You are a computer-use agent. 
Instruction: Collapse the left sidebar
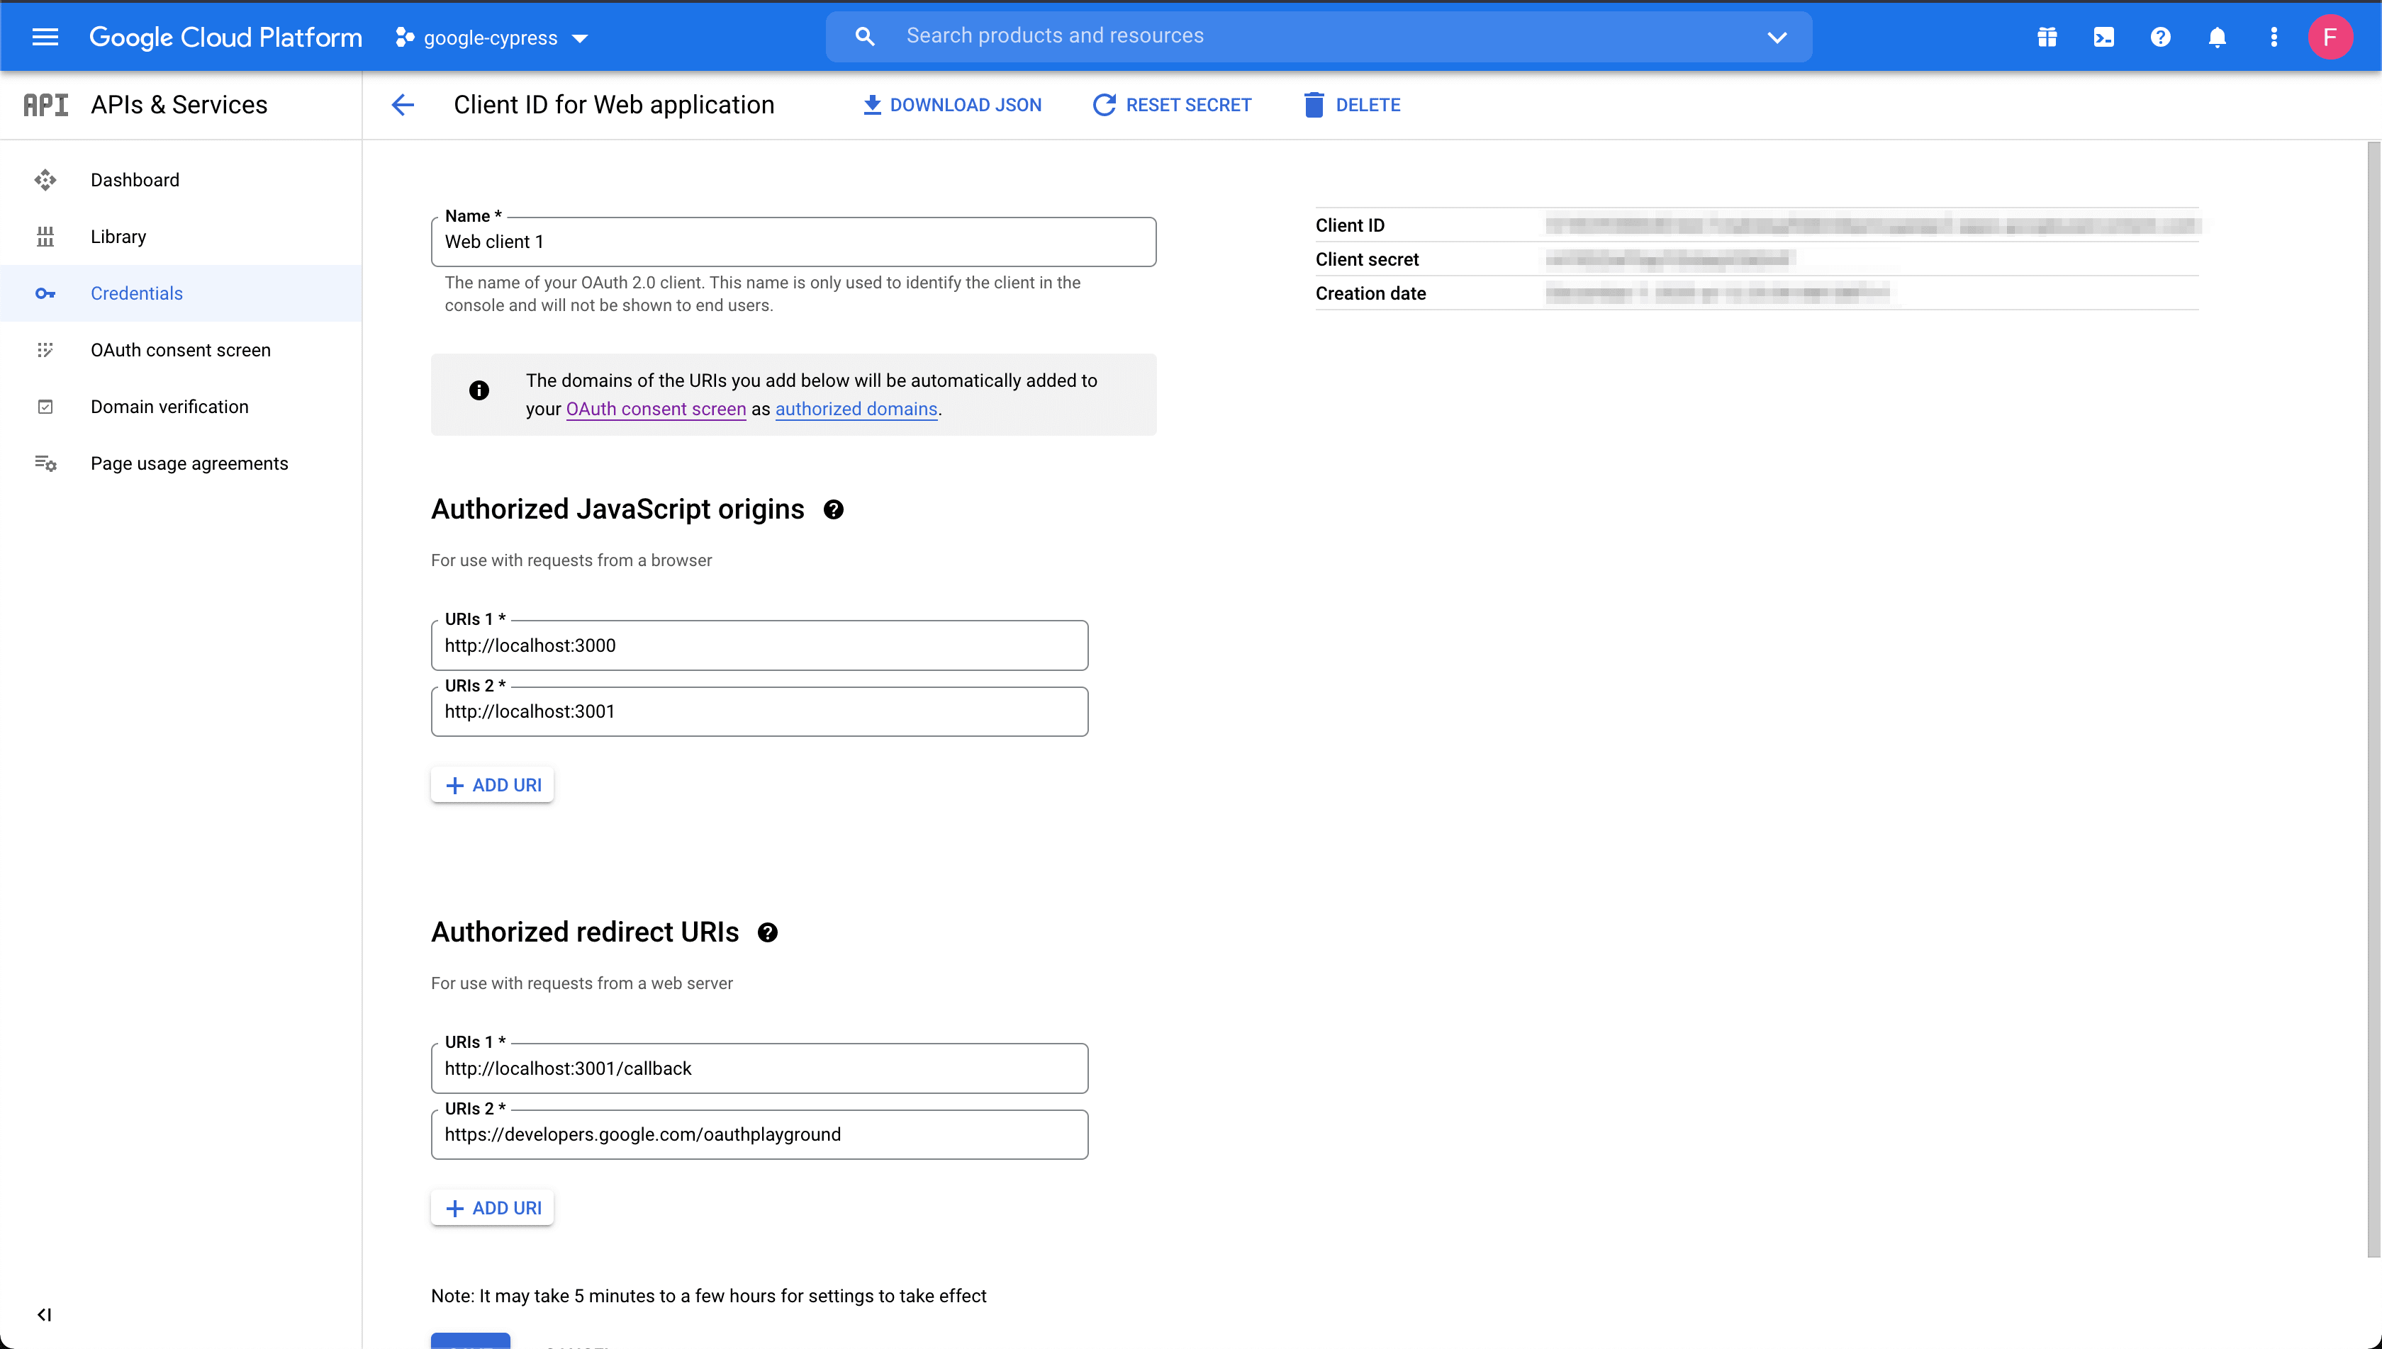45,1314
